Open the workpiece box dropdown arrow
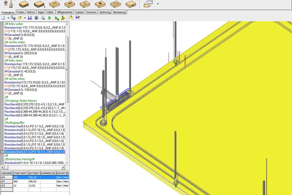The height and width of the screenshot is (195, 292). pyautogui.click(x=158, y=4)
